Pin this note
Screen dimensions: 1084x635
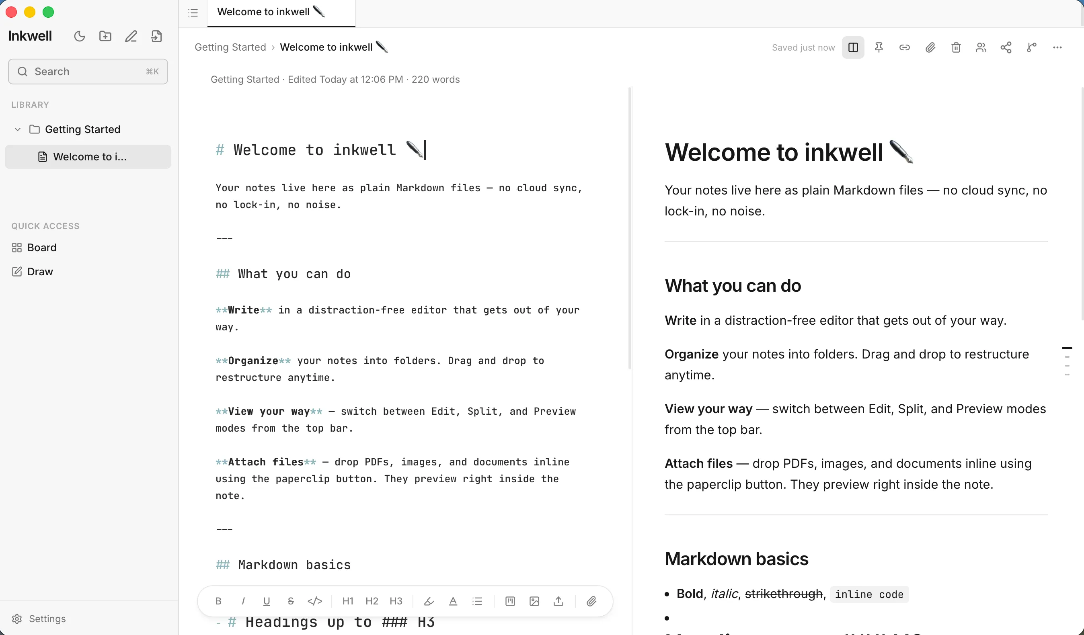click(x=879, y=47)
